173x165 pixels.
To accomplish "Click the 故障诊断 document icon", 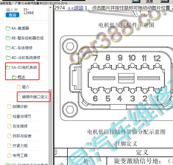I will (9, 107).
